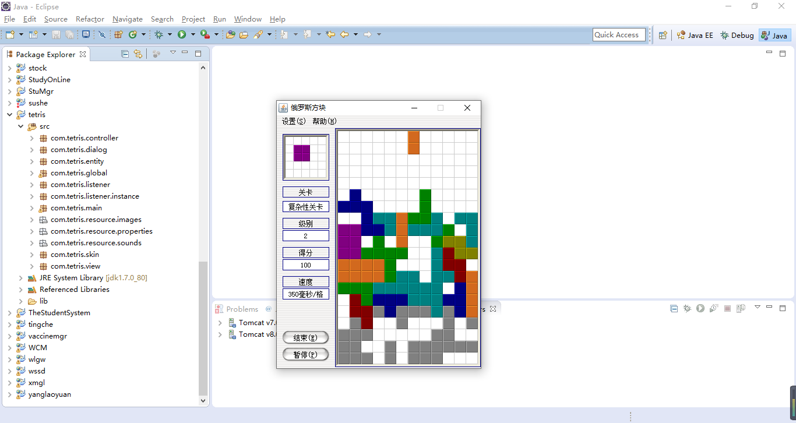Expand JRE System Library node
The height and width of the screenshot is (423, 796).
pos(20,278)
